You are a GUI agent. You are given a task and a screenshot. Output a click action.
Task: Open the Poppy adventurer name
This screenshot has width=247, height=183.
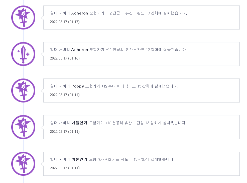click(x=78, y=86)
